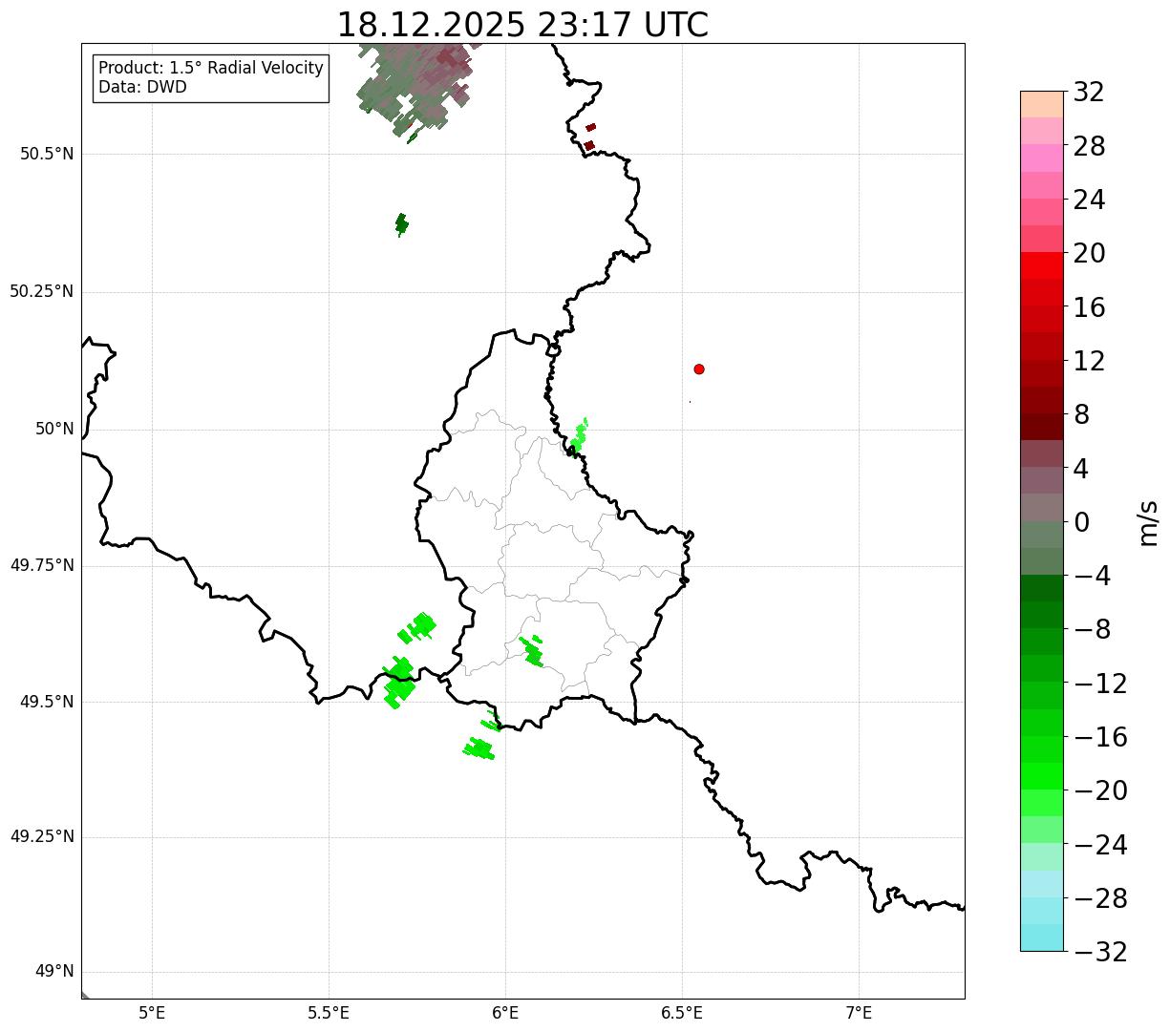
Task: Click the 32 colorbar tick label
Action: [x=1090, y=93]
